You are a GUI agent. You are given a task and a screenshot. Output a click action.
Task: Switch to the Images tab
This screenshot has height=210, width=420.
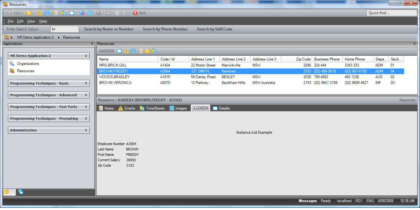pos(178,108)
